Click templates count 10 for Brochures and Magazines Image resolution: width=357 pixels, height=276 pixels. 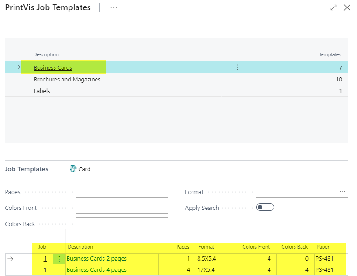(x=339, y=79)
